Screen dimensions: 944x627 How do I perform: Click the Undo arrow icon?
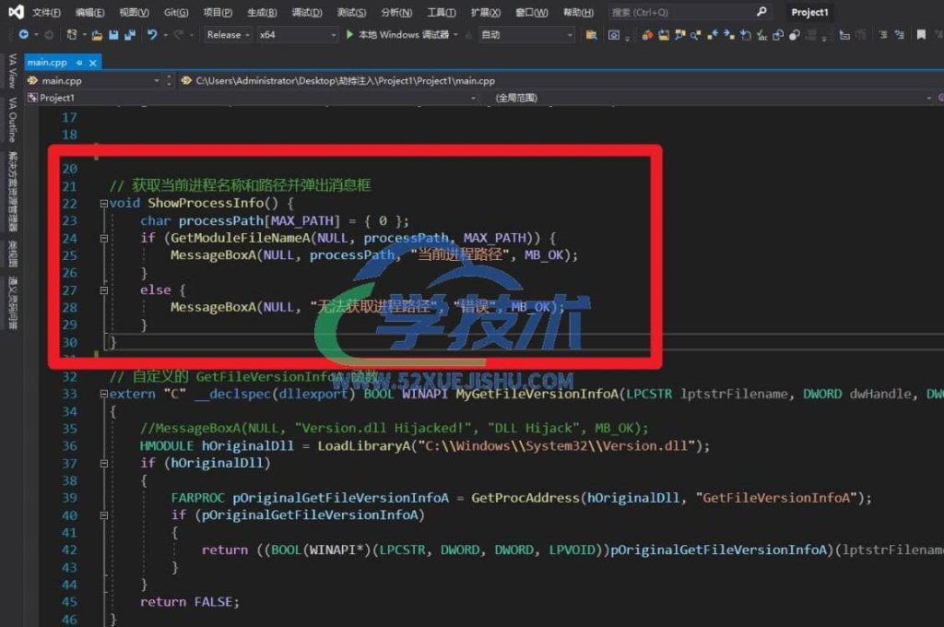pos(152,35)
